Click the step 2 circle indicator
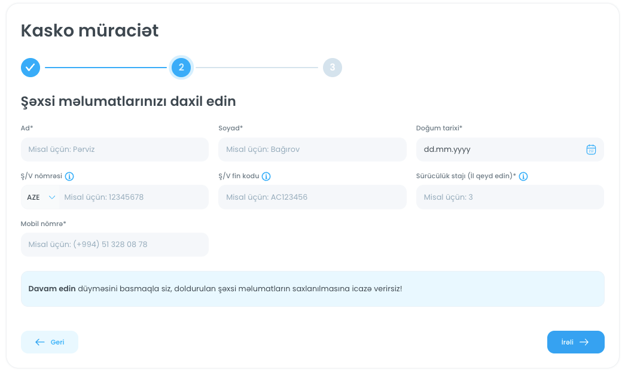Viewport: 625px width, 372px height. click(181, 68)
